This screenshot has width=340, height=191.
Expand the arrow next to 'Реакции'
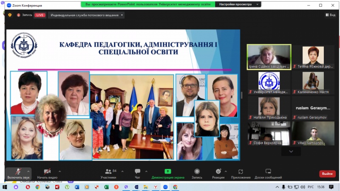click(226, 171)
